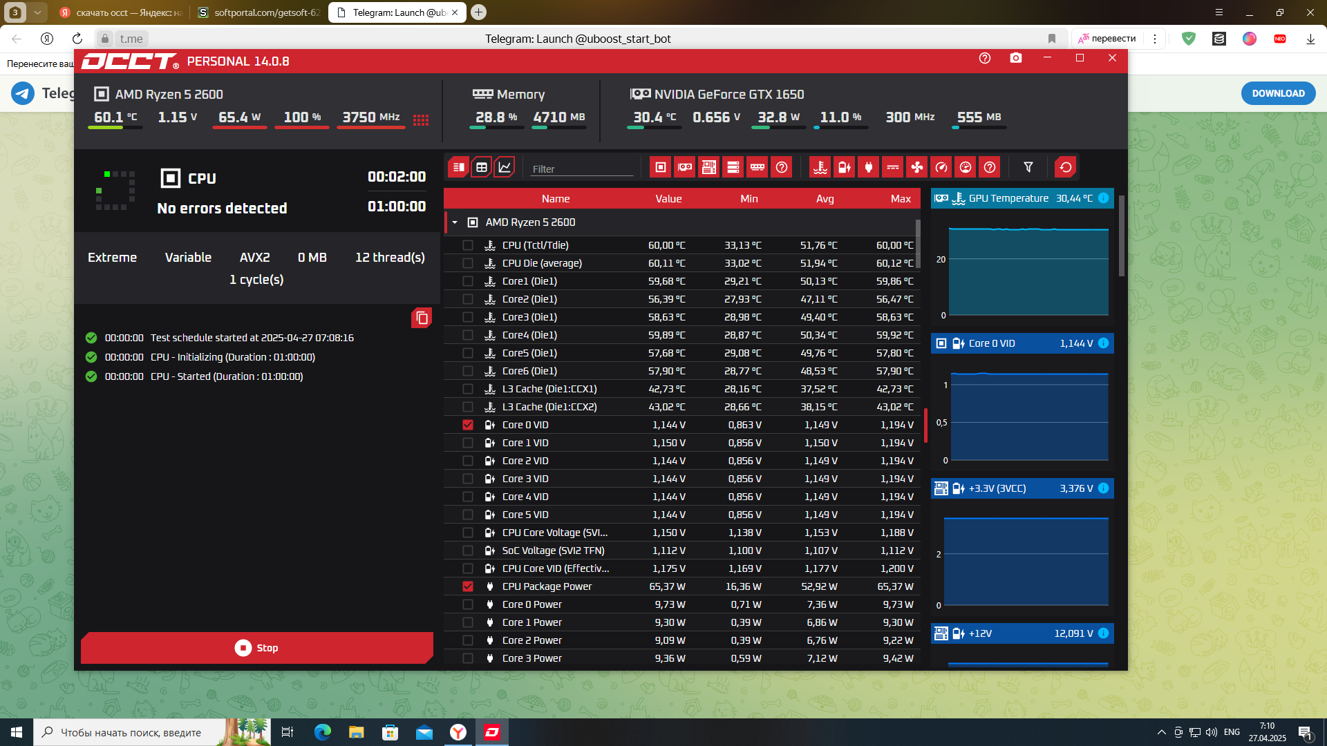The width and height of the screenshot is (1327, 746).
Task: Collapse the AMD Ryzen 5 2600 group
Action: (455, 222)
